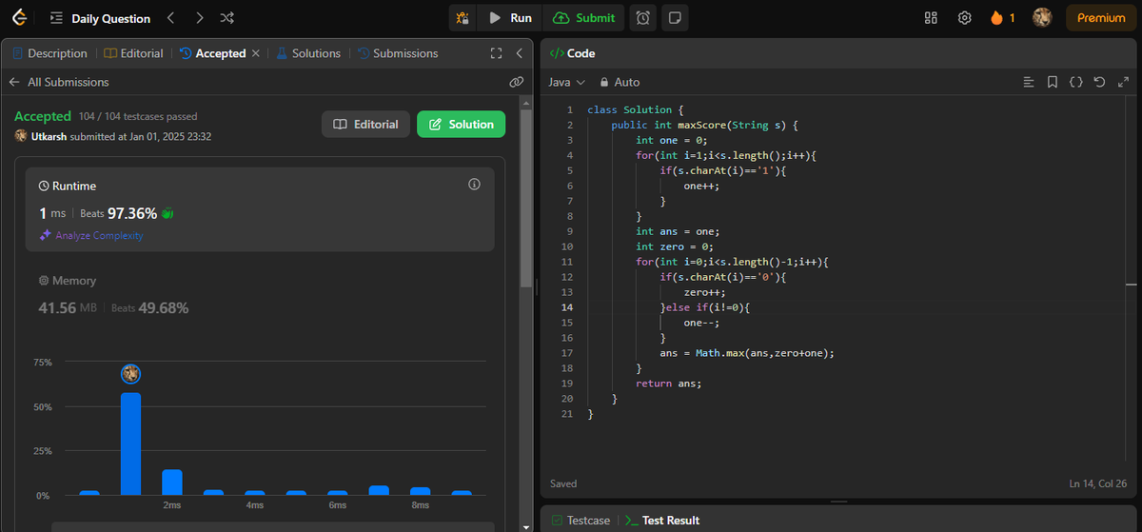This screenshot has width=1142, height=532.
Task: Go back to All Submissions
Action: coord(59,82)
